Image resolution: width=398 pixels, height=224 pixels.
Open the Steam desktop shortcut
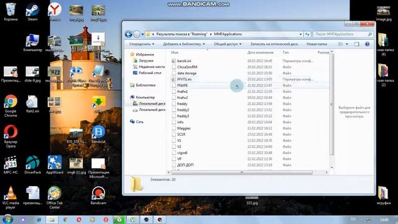point(32,12)
